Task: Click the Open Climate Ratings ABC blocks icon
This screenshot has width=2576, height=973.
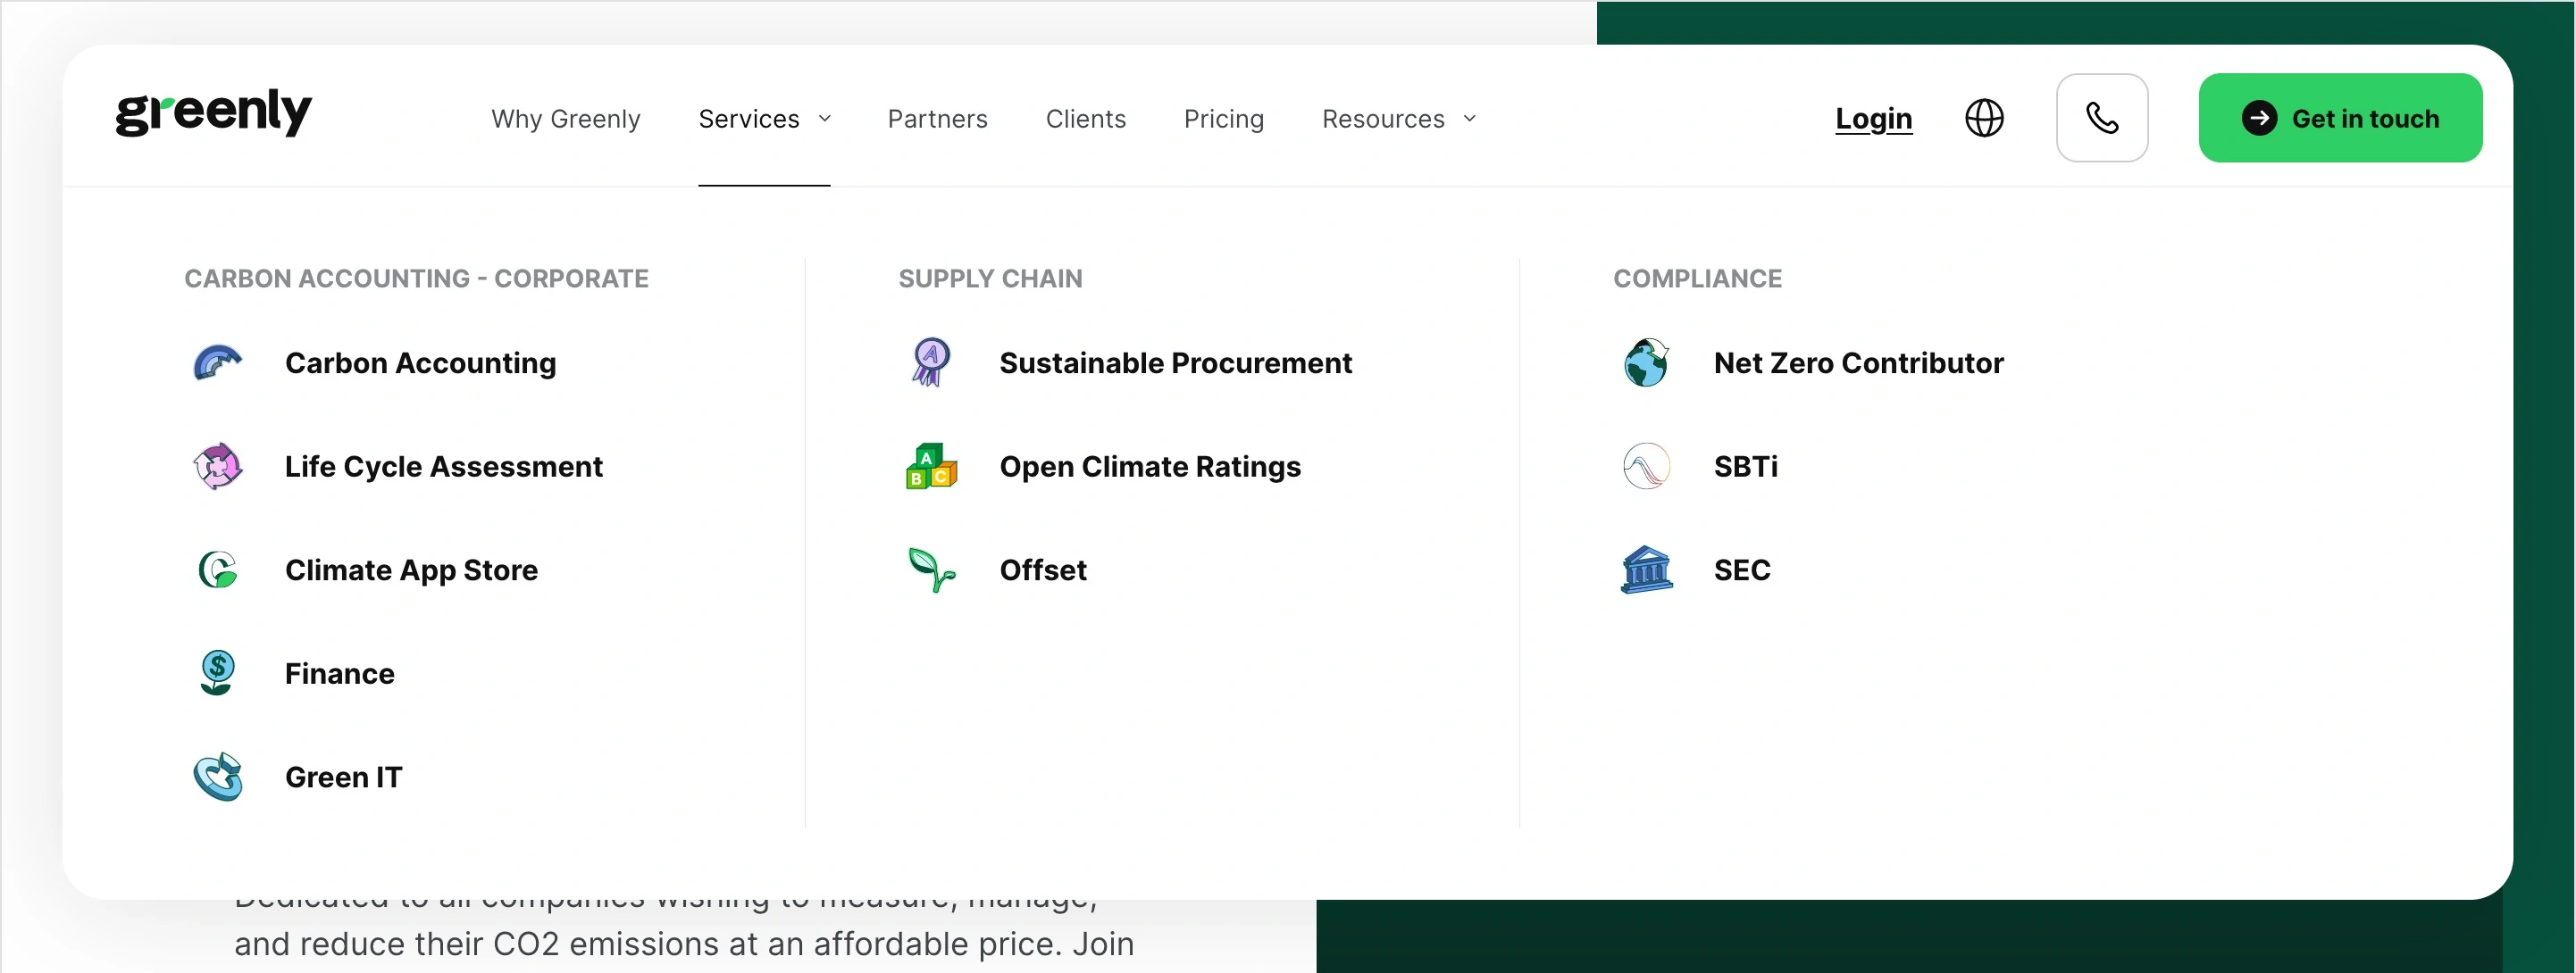Action: tap(931, 467)
